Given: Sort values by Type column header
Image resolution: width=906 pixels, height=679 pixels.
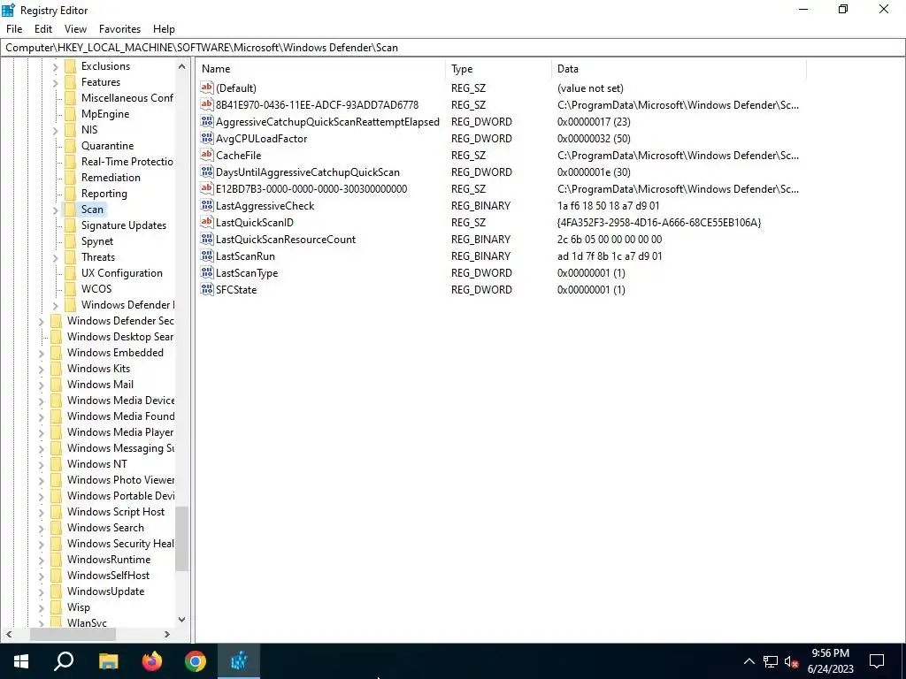Looking at the screenshot, I should 499,69.
